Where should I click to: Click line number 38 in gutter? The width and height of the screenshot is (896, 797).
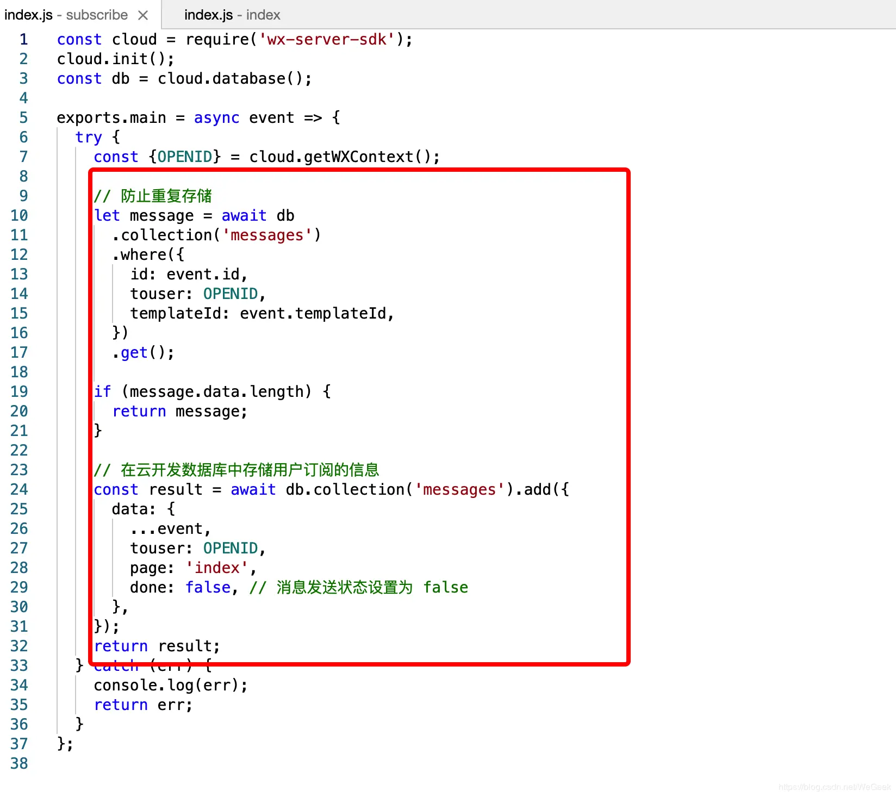pos(19,764)
